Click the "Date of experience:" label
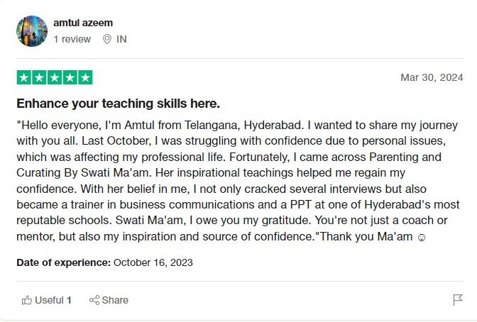Viewport: 477px width, 322px height. (63, 262)
